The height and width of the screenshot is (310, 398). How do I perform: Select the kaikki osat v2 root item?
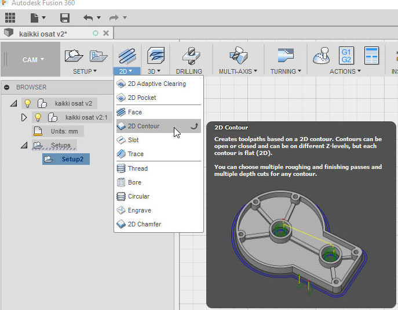tap(74, 103)
